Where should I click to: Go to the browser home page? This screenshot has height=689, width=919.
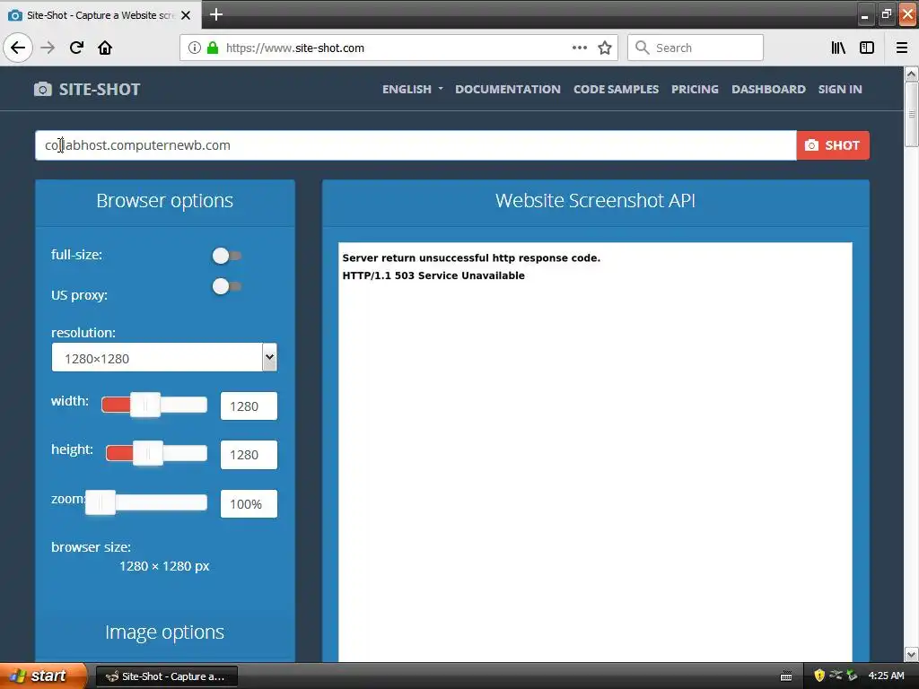pos(105,48)
